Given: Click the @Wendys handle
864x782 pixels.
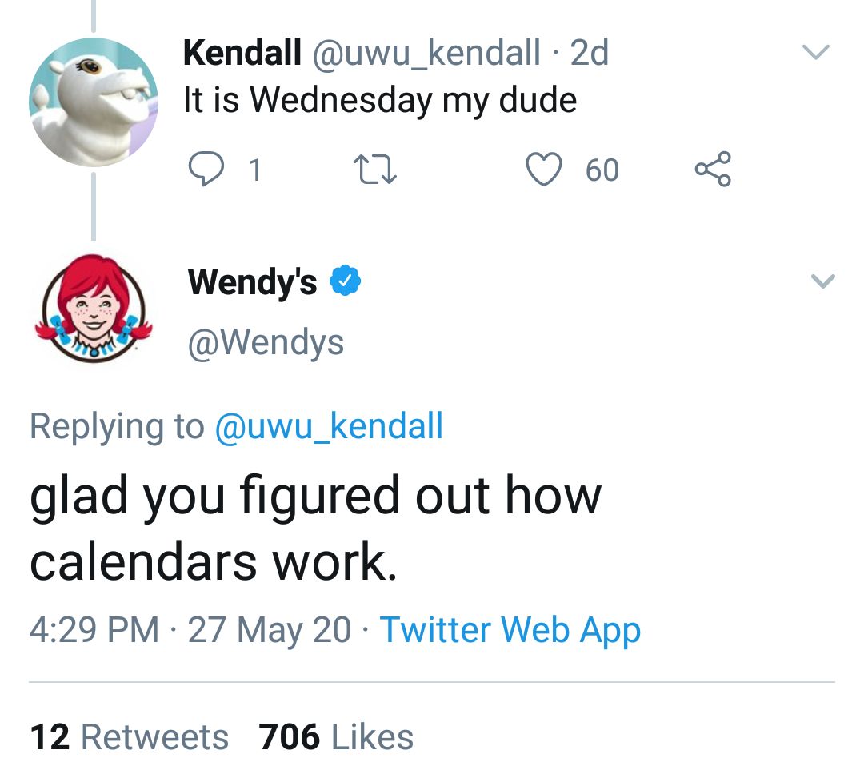Looking at the screenshot, I should click(x=266, y=342).
